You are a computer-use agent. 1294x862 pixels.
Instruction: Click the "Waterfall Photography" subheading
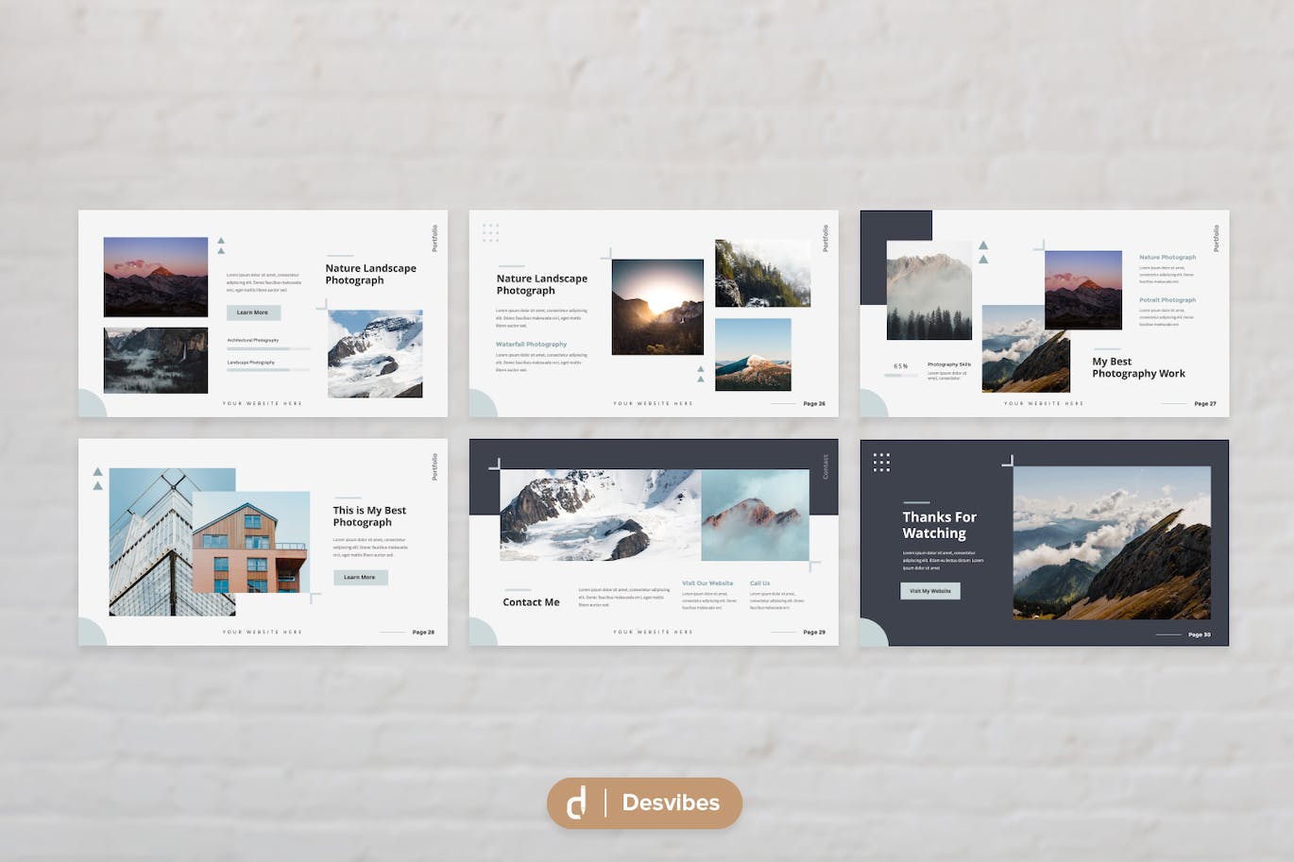tap(532, 345)
